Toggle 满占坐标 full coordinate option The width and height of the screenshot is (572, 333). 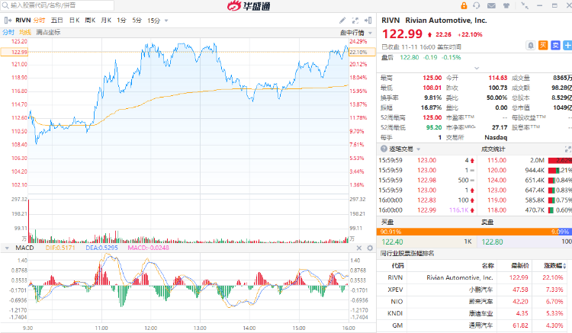point(48,32)
